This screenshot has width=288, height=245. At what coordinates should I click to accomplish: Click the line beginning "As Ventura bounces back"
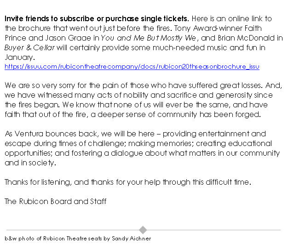(55, 134)
